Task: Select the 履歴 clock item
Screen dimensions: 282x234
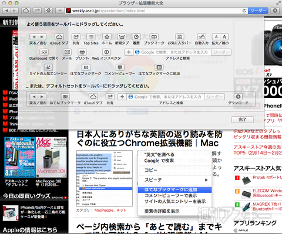Action: [136, 39]
